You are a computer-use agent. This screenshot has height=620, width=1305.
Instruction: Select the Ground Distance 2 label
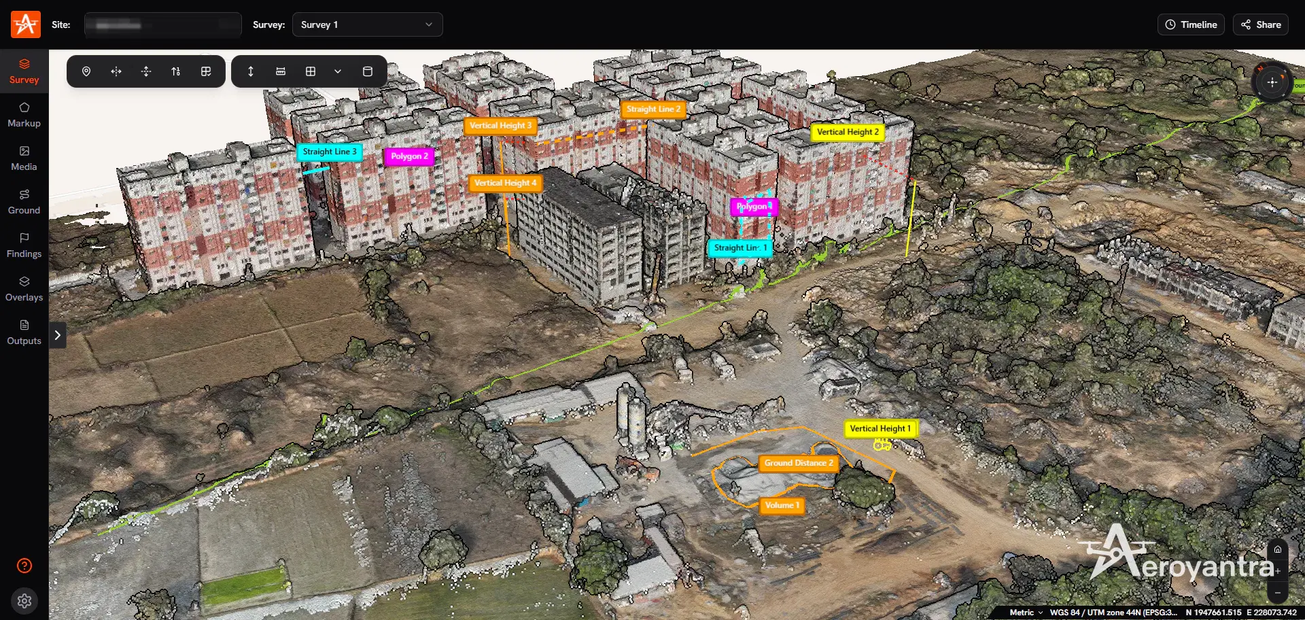click(x=799, y=463)
